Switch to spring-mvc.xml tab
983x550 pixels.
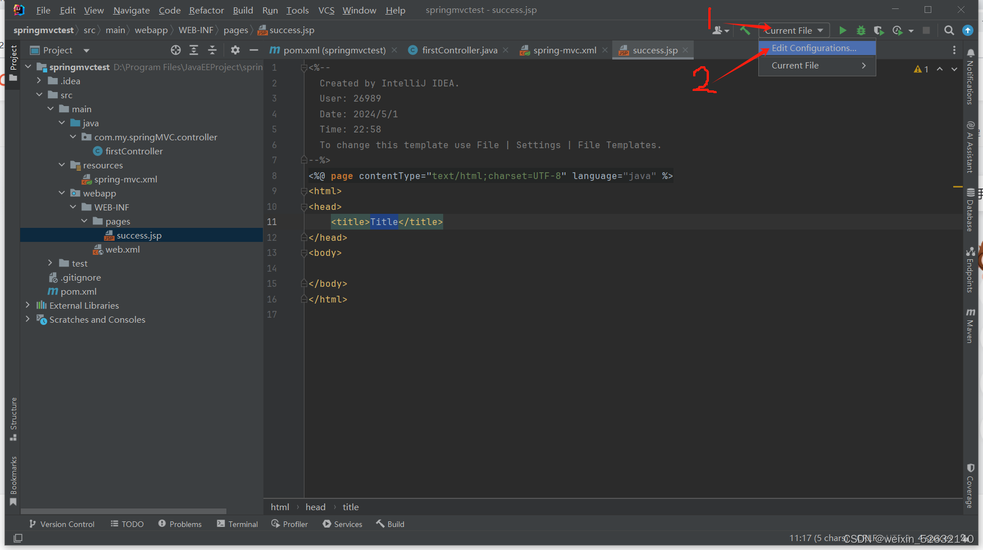[x=564, y=50]
